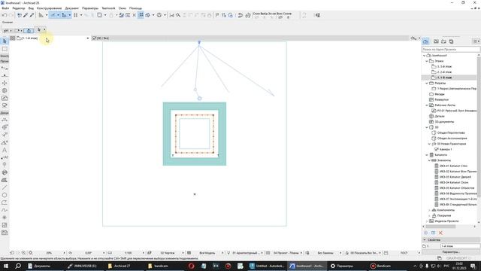Collapse the Рабочие Листы group in navigator
The height and width of the screenshot is (271, 481).
click(x=427, y=105)
